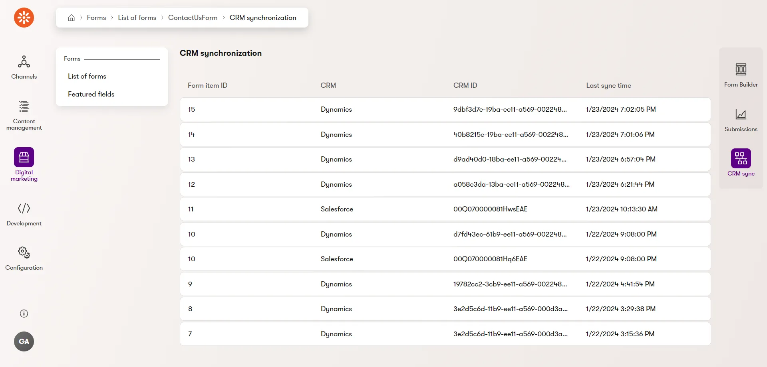Open List of forms menu item
The height and width of the screenshot is (367, 767).
pyautogui.click(x=87, y=76)
